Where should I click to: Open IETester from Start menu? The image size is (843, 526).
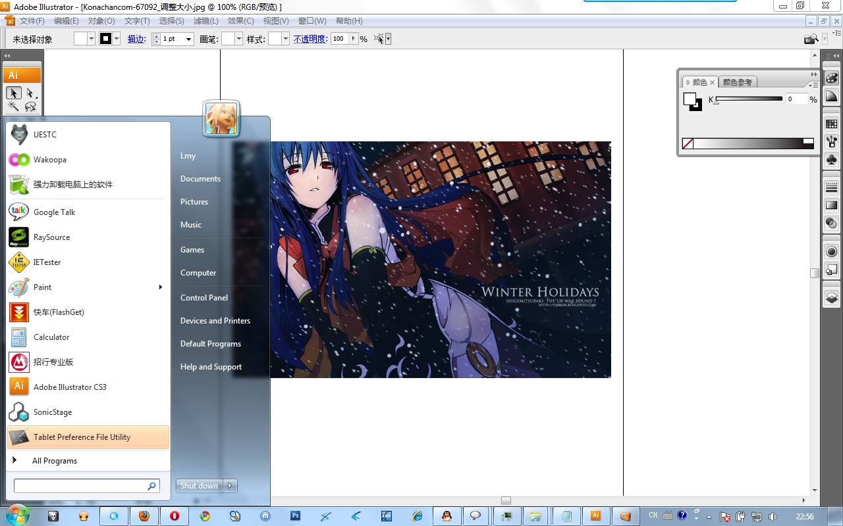(x=88, y=262)
